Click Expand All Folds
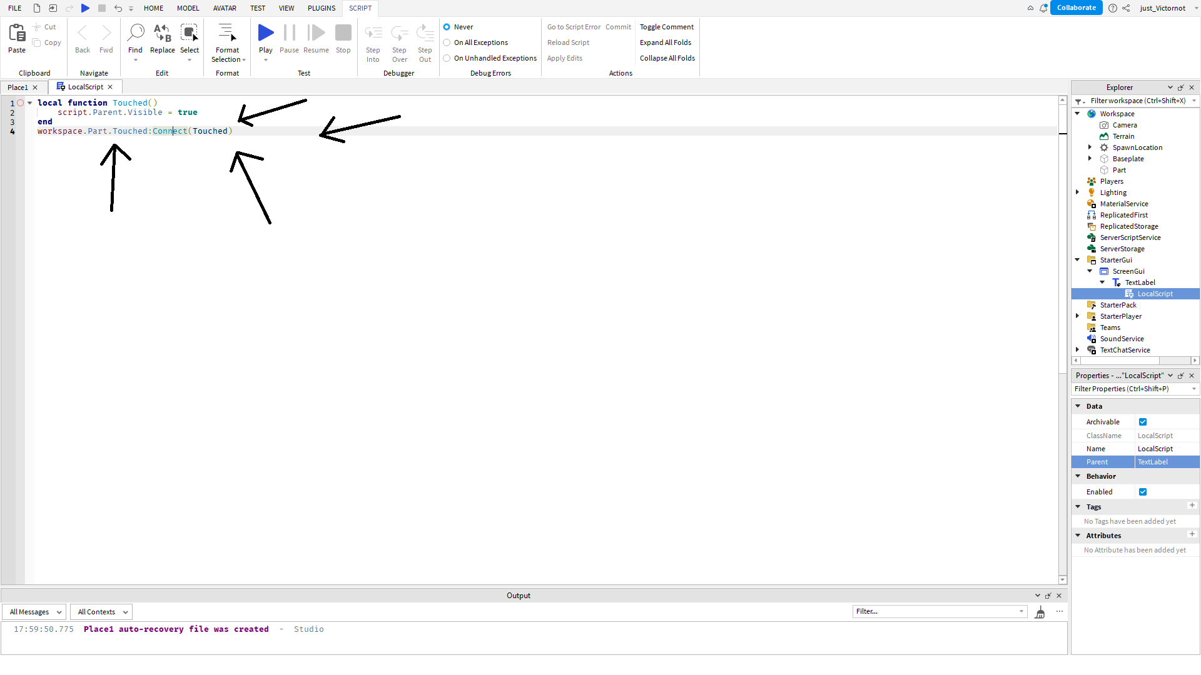1201x675 pixels. point(665,42)
